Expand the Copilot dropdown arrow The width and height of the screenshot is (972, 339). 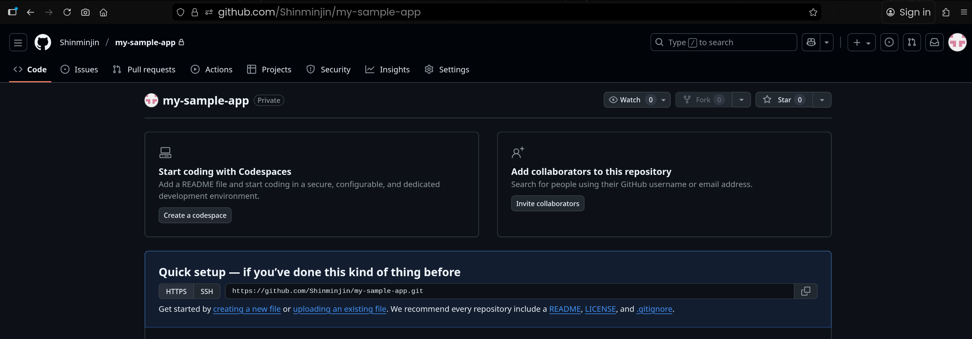coord(827,42)
